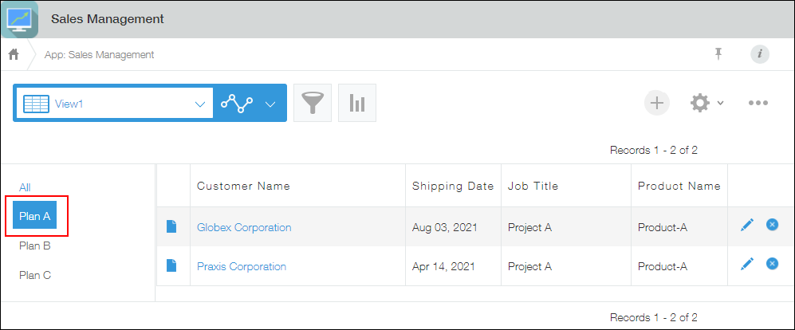Add a new record with plus icon

click(657, 103)
